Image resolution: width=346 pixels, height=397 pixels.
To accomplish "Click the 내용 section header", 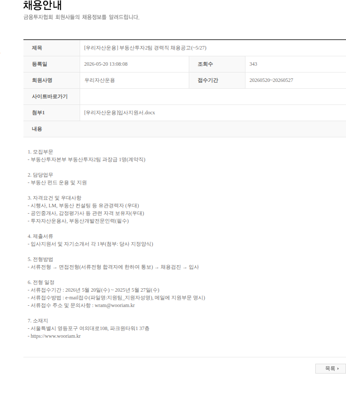I will (x=185, y=129).
